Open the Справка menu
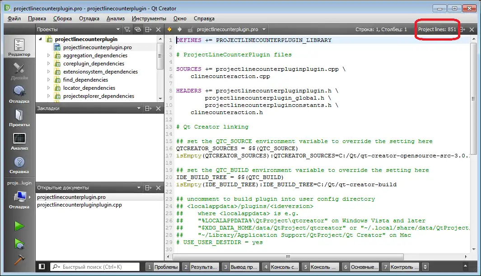This screenshot has width=481, height=276. [204, 18]
